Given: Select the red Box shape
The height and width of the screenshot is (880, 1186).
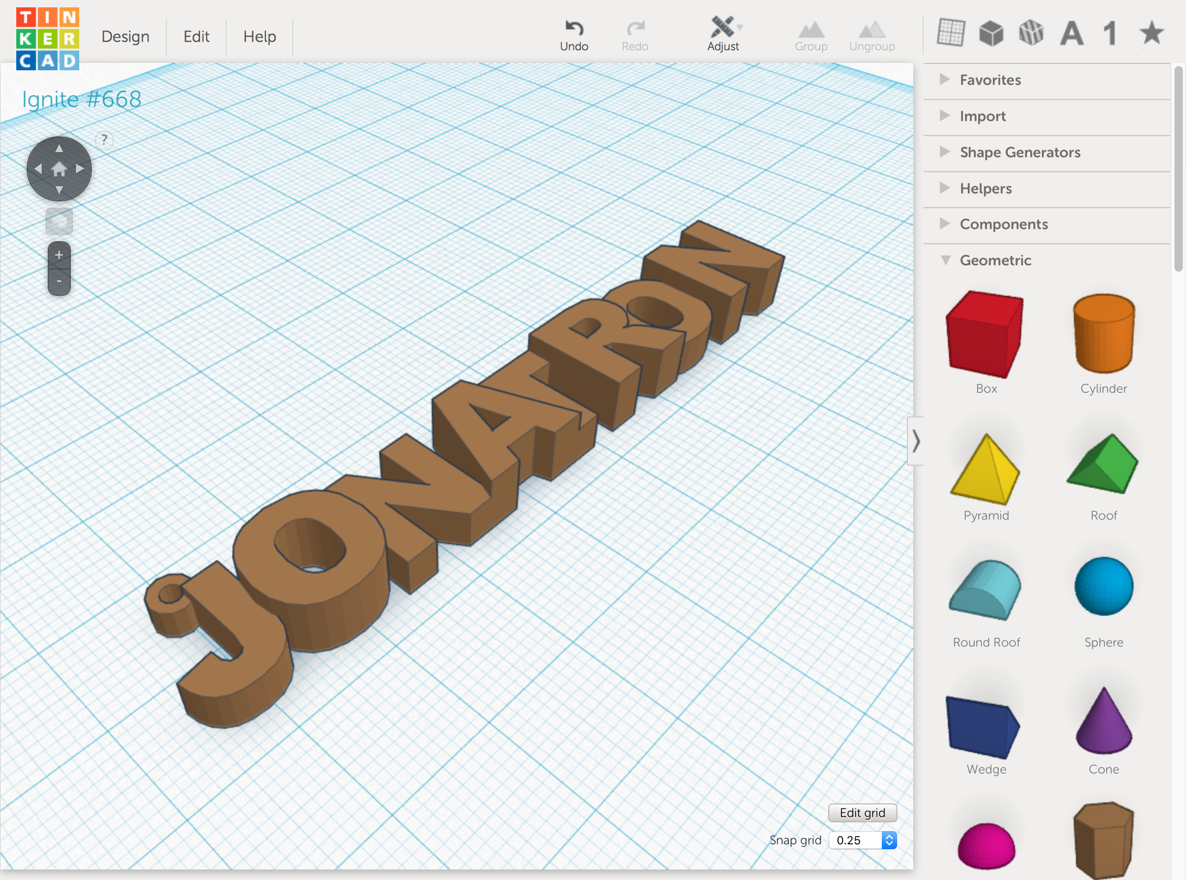Looking at the screenshot, I should pyautogui.click(x=985, y=334).
